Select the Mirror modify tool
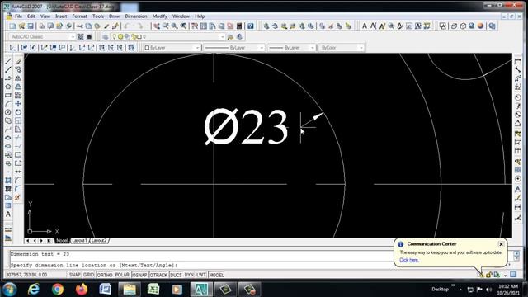The image size is (528, 297). (x=18, y=78)
